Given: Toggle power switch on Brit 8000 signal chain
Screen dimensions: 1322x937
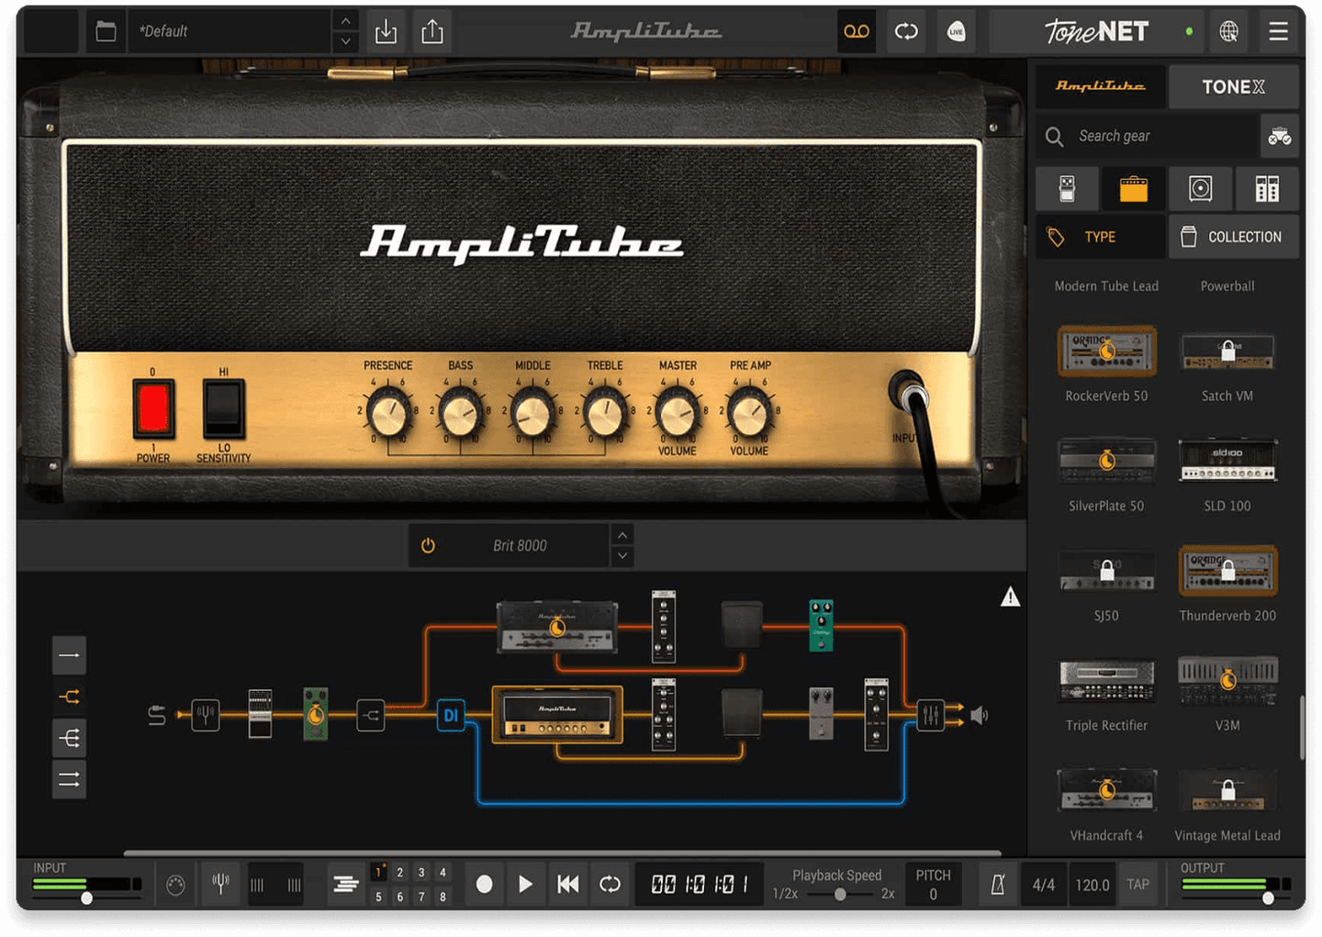Looking at the screenshot, I should [426, 544].
